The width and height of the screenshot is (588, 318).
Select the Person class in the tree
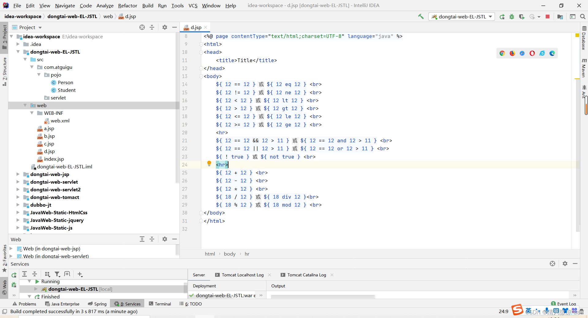65,82
